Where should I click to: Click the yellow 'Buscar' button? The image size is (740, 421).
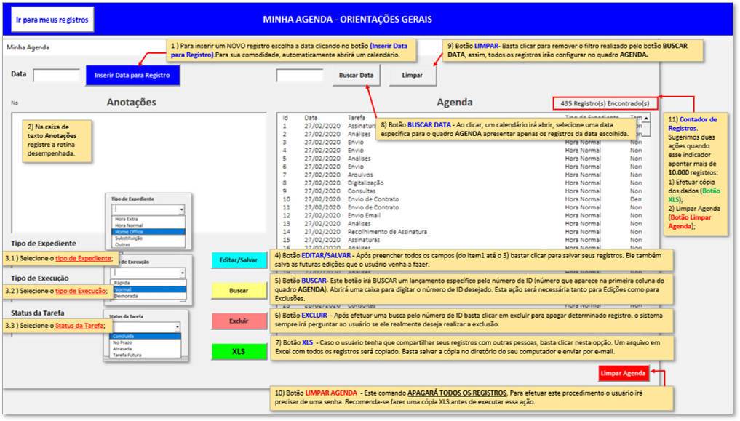[239, 290]
